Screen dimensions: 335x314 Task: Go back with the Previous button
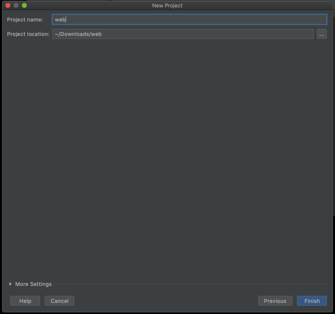click(275, 301)
